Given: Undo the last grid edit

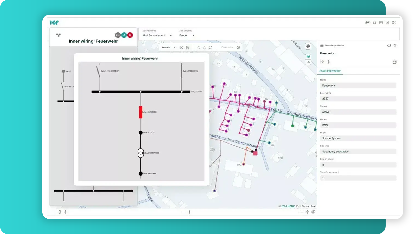Looking at the screenshot, I should click(x=199, y=47).
